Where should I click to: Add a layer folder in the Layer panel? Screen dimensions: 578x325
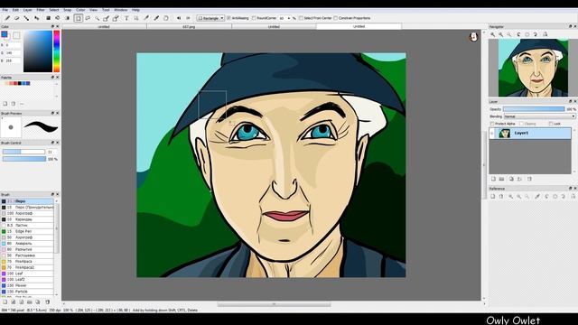click(502, 179)
